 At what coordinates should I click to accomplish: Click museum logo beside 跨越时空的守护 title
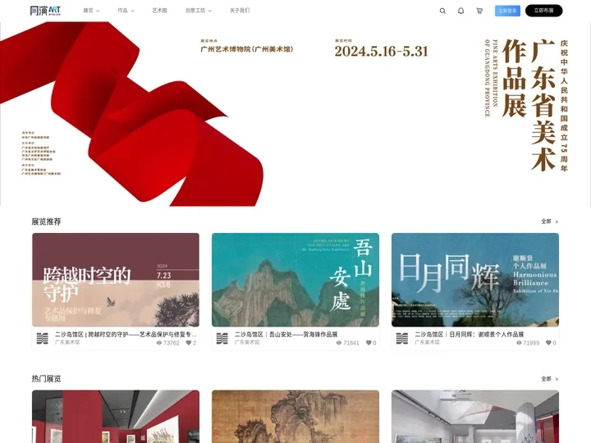coord(42,338)
